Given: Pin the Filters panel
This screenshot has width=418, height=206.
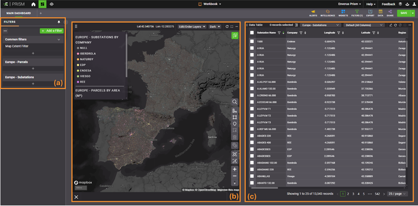Looking at the screenshot, I should point(59,22).
